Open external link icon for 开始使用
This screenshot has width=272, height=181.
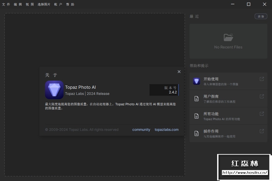pos(262,79)
